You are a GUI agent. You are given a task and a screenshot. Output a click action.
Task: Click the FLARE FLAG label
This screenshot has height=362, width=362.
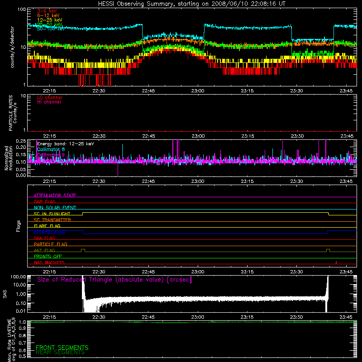coord(47,226)
